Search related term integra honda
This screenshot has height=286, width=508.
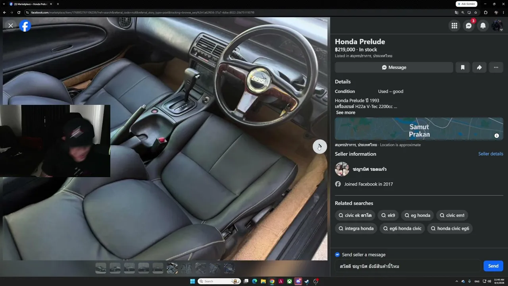[356, 229]
